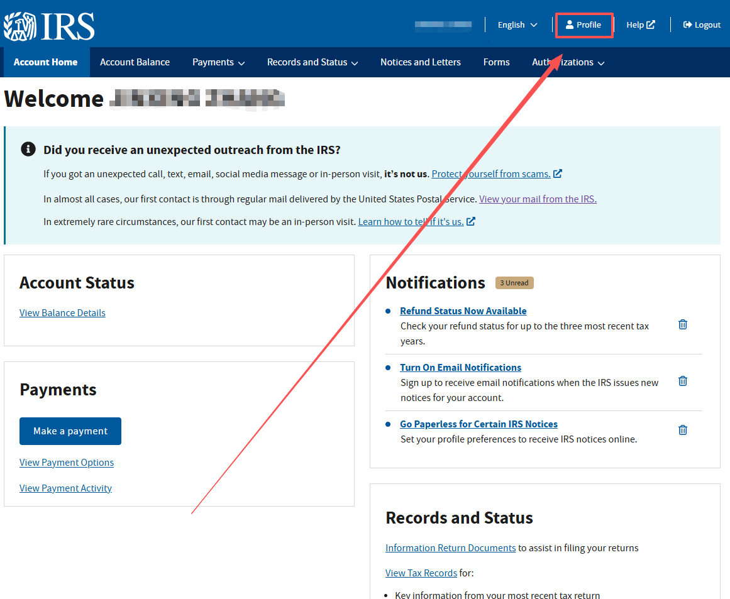Delete the Refund Status notification

[x=683, y=324]
